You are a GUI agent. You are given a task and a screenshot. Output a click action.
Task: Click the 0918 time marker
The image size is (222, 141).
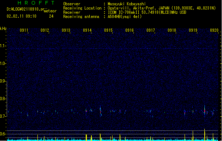tap(172, 30)
